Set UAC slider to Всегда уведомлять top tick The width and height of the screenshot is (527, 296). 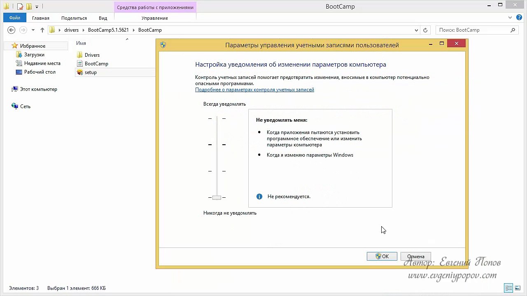tap(217, 118)
